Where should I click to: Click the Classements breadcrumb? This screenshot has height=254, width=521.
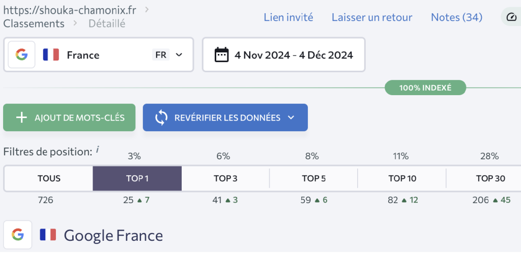(34, 23)
